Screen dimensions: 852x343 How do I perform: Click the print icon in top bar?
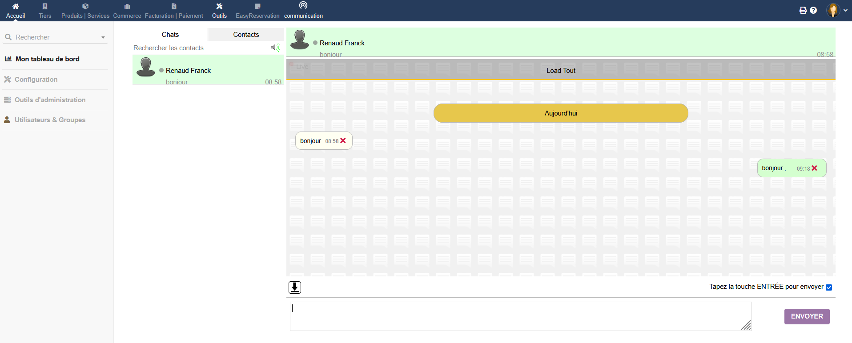pyautogui.click(x=803, y=10)
